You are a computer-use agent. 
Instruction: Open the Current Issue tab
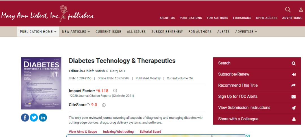click(x=108, y=32)
